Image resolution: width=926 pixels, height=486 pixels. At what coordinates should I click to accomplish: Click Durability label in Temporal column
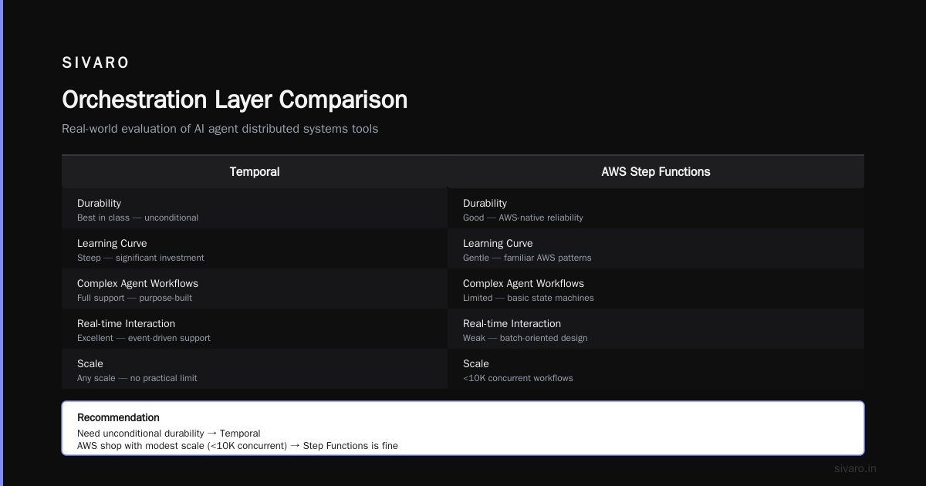tap(99, 203)
